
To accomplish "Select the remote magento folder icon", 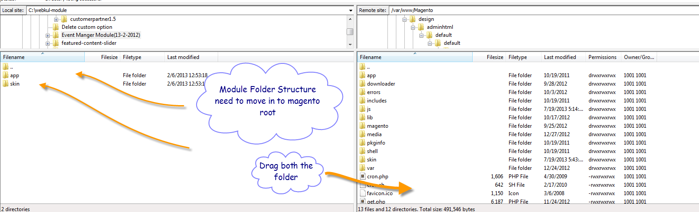I will coord(362,126).
